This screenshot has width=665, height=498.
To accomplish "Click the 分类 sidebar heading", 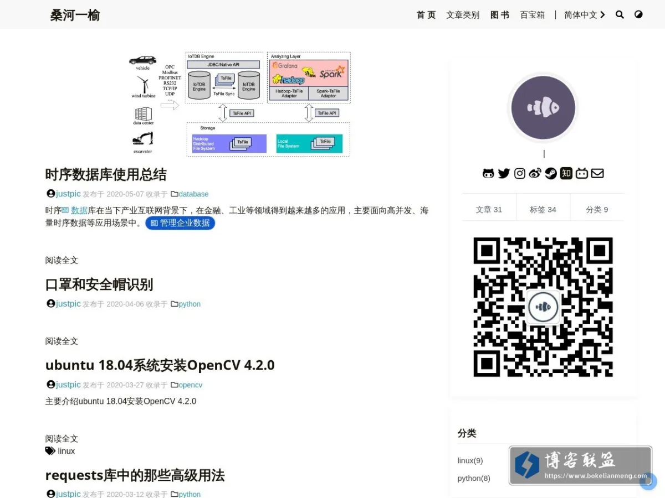I will click(x=467, y=433).
